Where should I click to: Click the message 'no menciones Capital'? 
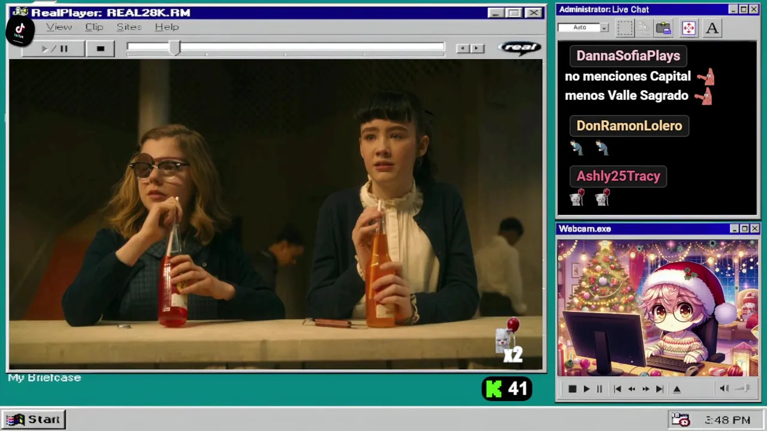tap(627, 76)
